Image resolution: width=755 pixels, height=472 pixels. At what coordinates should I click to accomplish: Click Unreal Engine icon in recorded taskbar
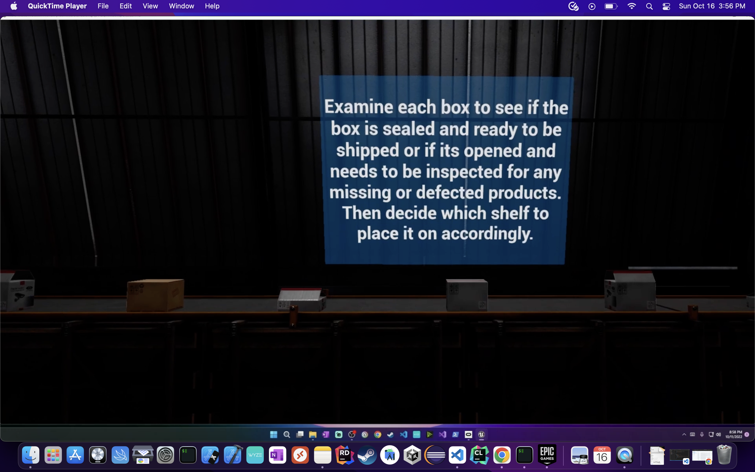coord(481,435)
